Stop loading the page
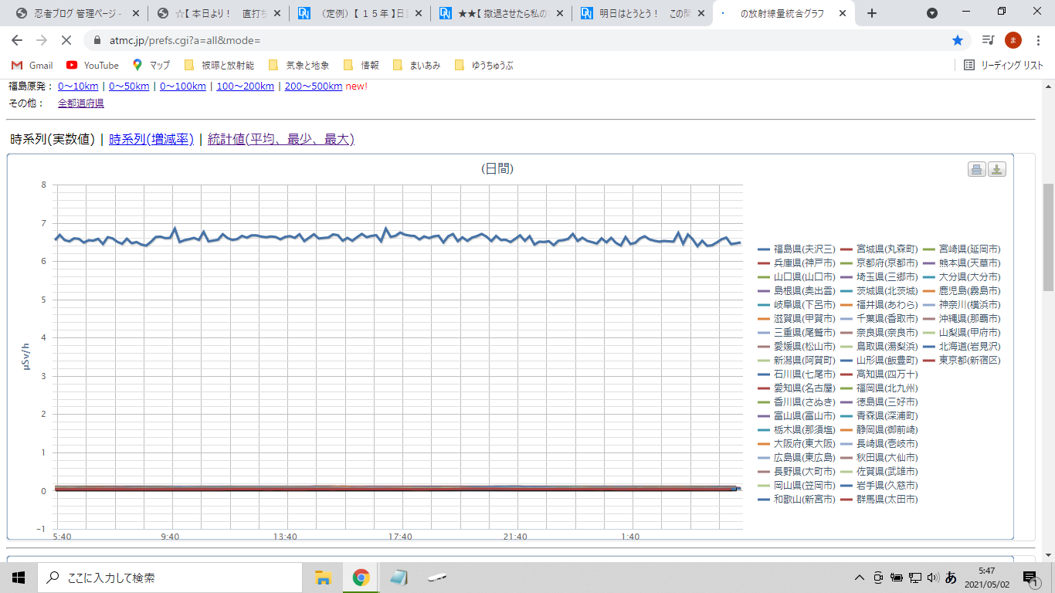1055x593 pixels. click(x=66, y=40)
